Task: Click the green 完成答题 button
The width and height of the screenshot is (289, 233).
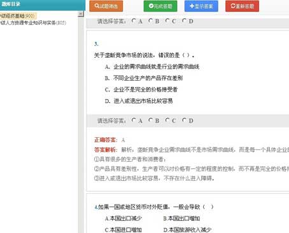Action: [160, 6]
